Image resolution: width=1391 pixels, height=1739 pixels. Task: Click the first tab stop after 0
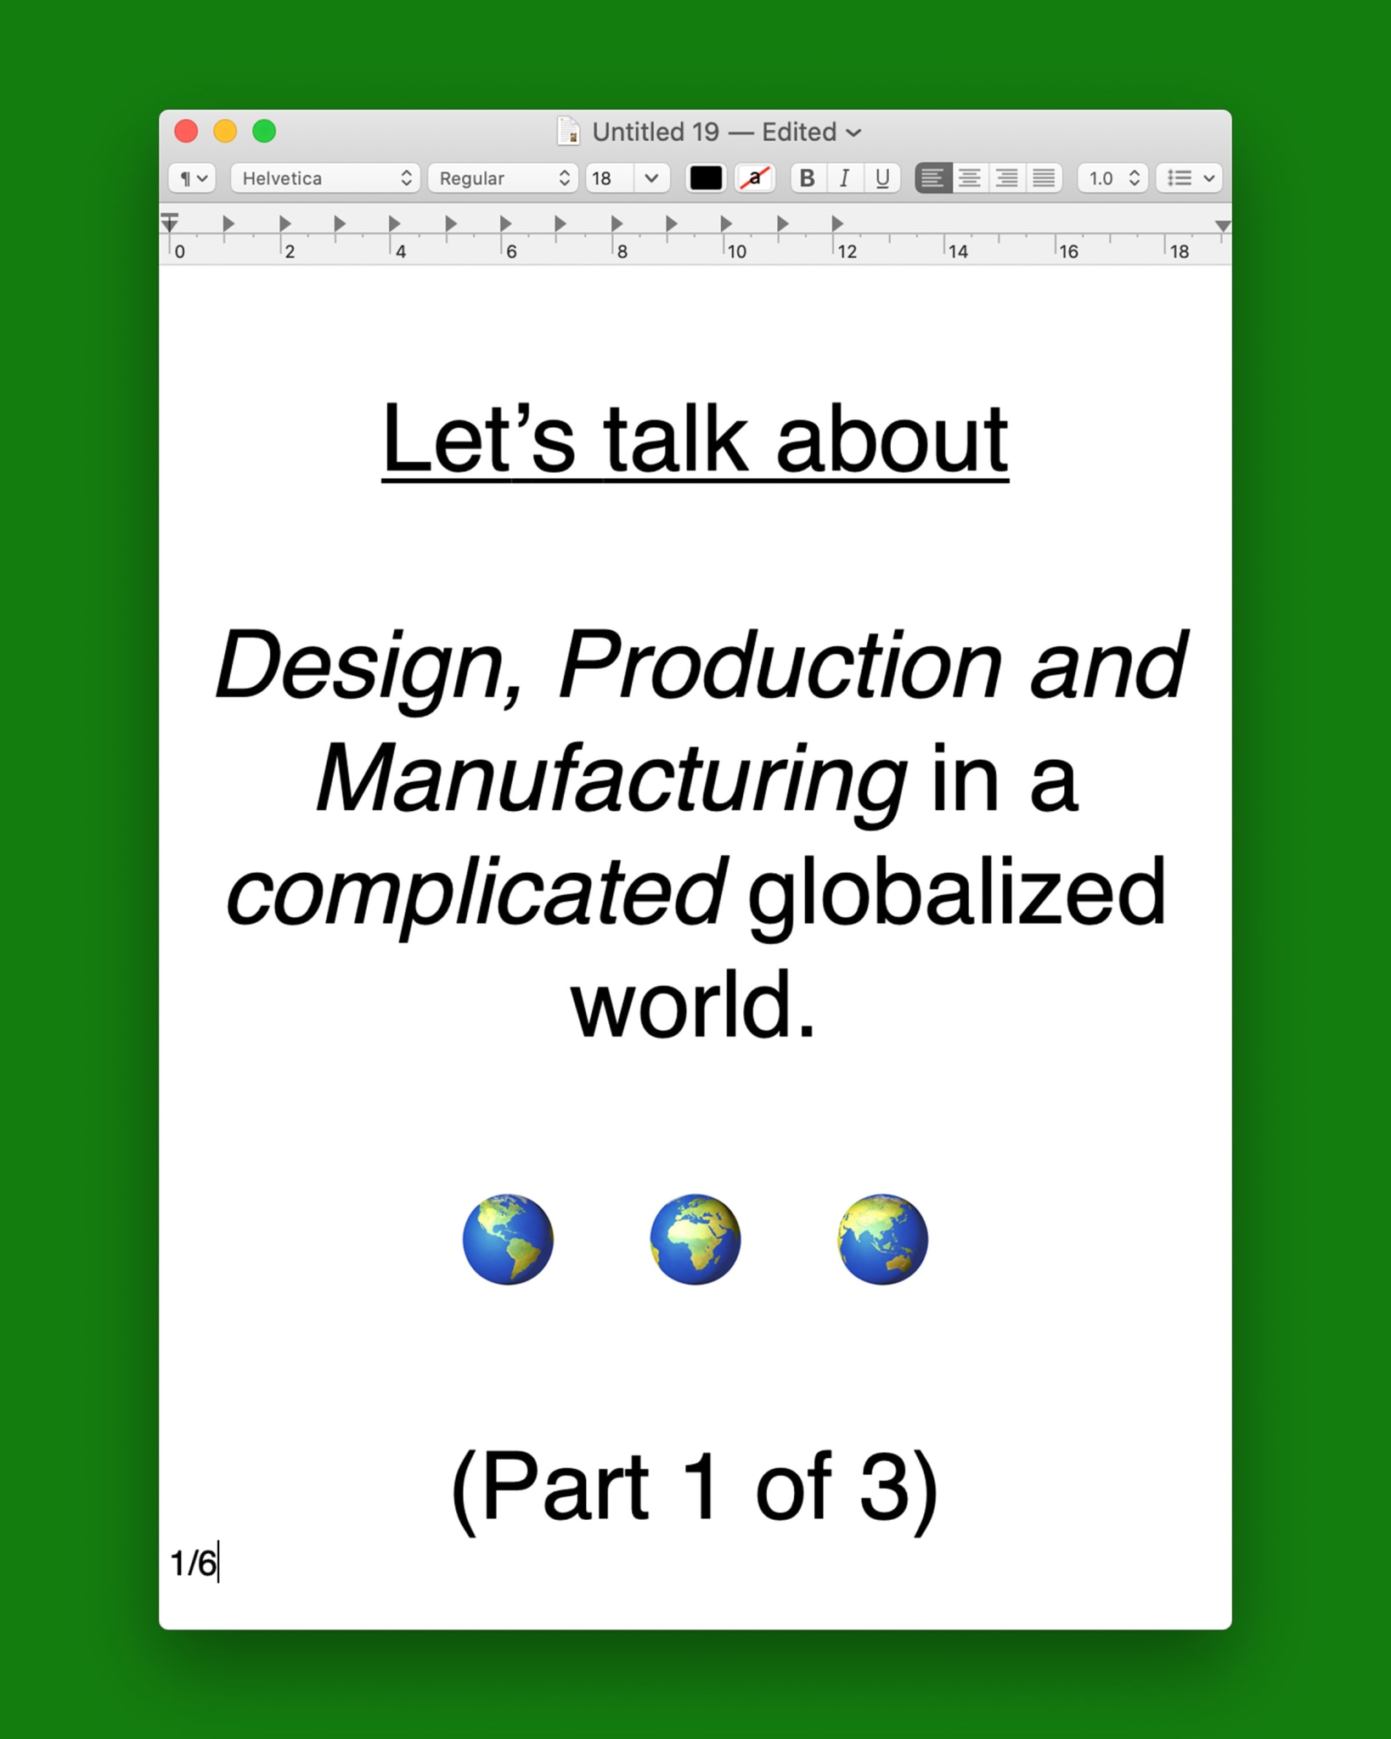click(x=228, y=223)
